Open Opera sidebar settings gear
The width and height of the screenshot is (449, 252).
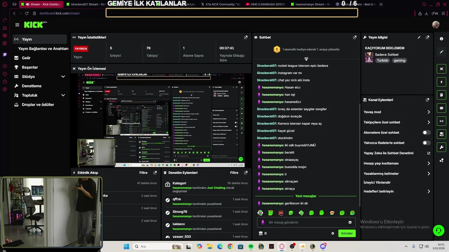(5, 89)
